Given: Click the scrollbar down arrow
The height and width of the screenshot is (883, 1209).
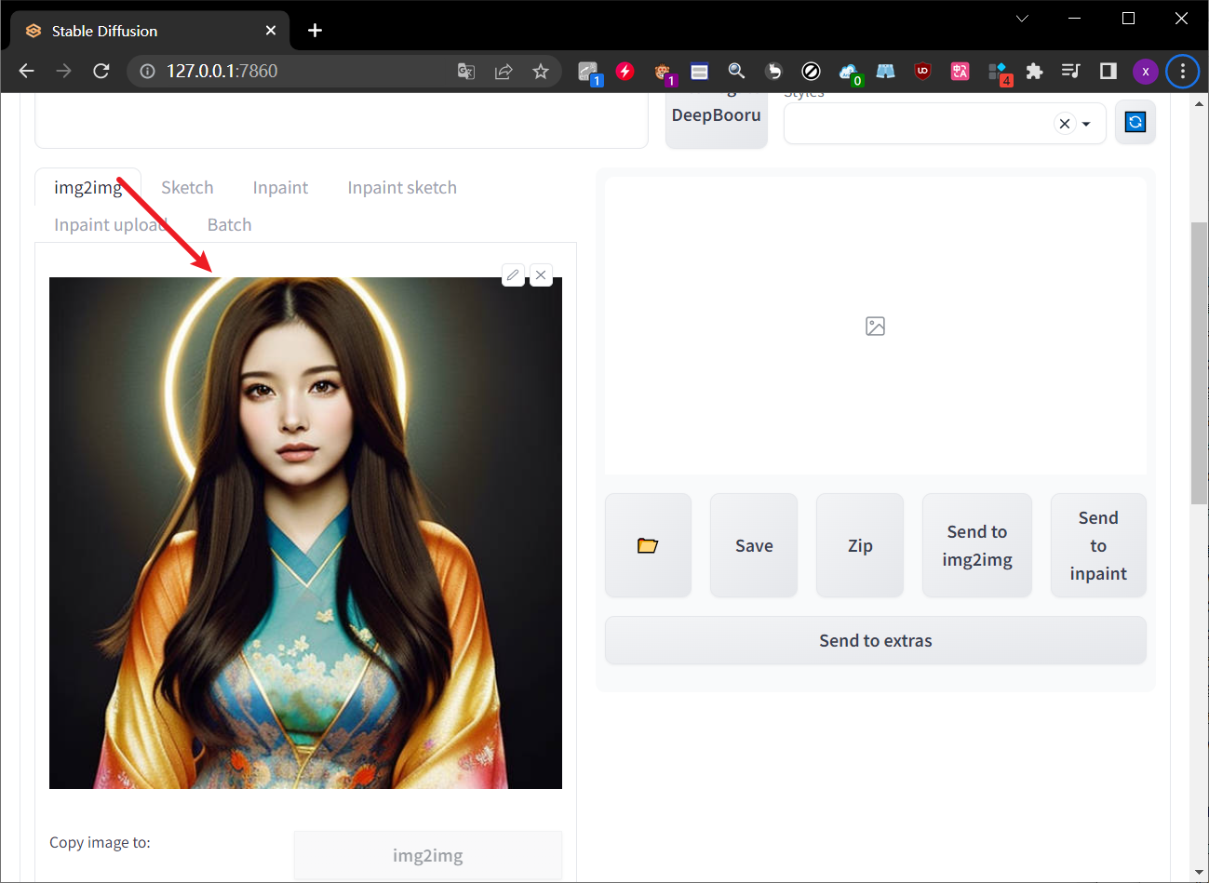Looking at the screenshot, I should coord(1200,872).
